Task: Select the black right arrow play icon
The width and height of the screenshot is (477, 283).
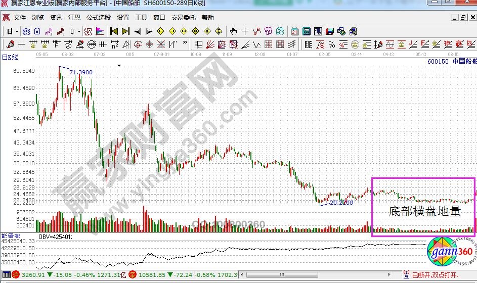Action: pos(149,31)
